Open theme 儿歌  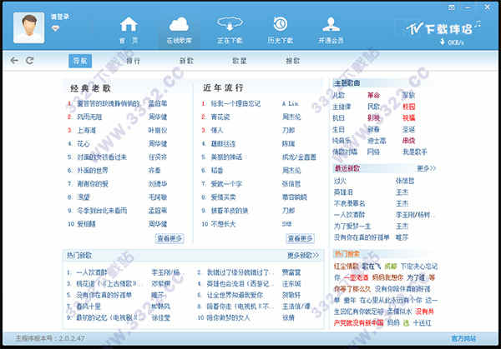click(x=339, y=95)
